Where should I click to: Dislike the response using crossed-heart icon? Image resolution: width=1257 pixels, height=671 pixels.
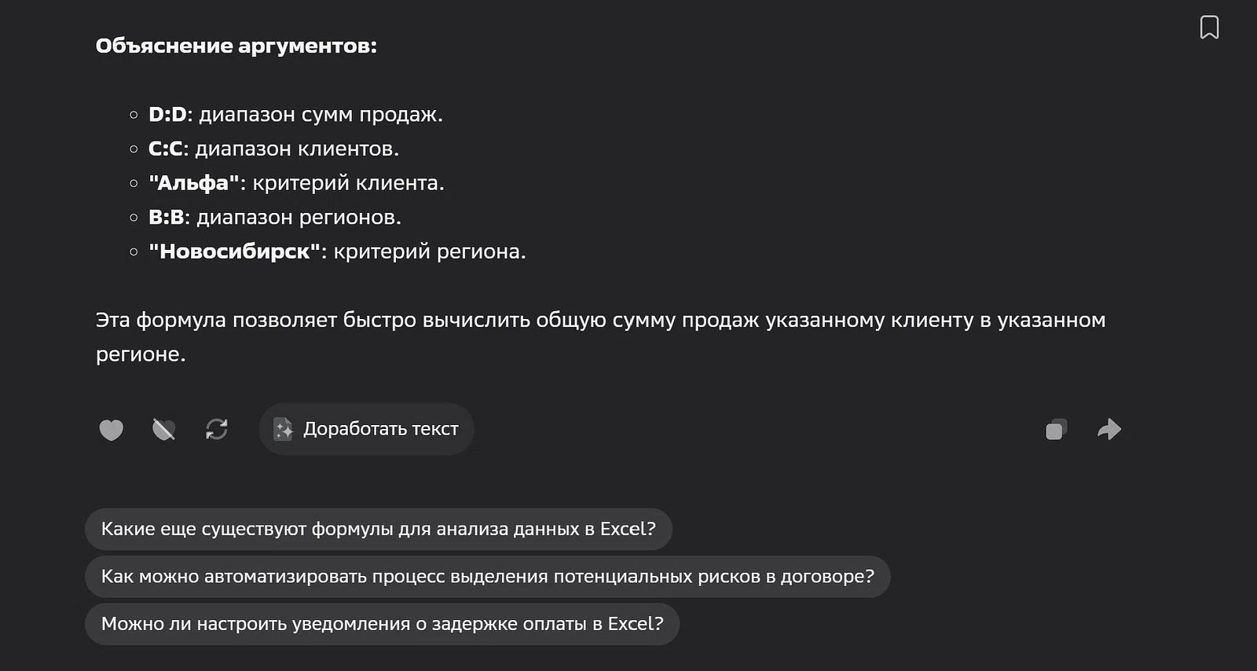[163, 429]
